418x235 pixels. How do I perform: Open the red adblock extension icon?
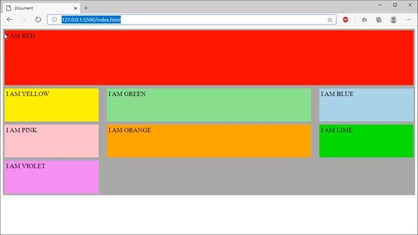[x=346, y=20]
